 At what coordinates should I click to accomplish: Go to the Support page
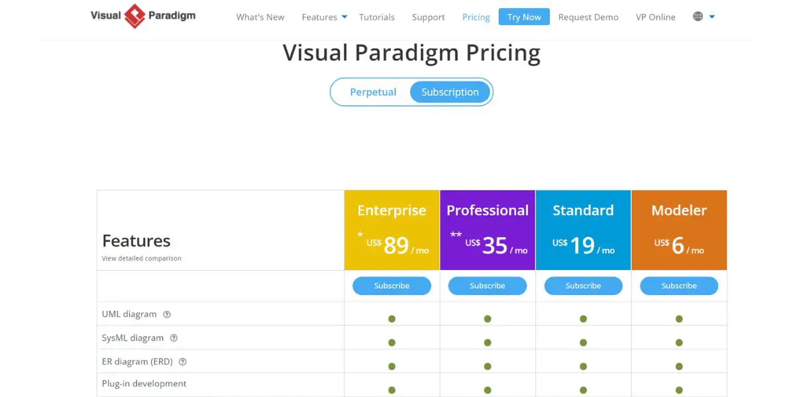coord(429,17)
